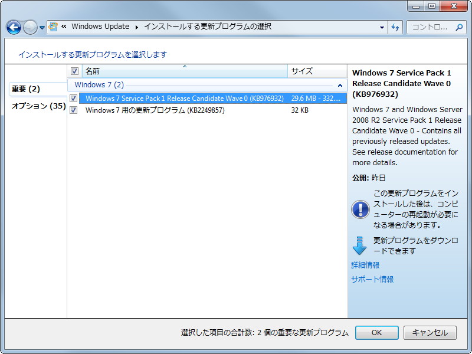
Task: Collapse the Windows 7 (2) update group
Action: pyautogui.click(x=340, y=84)
